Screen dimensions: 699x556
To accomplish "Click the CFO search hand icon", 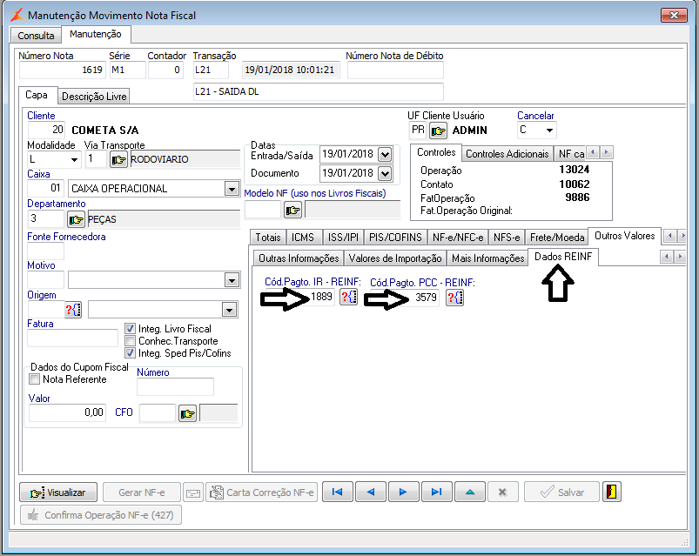I will 187,413.
